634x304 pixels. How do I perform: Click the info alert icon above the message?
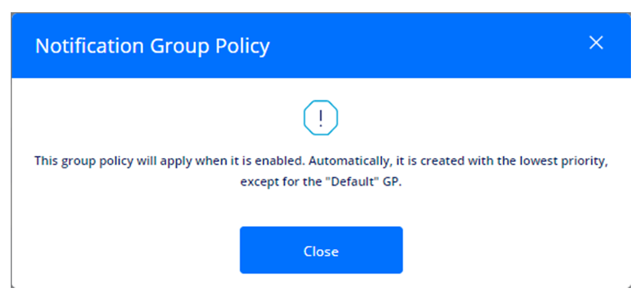click(321, 118)
